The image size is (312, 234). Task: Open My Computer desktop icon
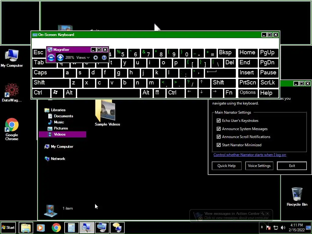point(12,58)
